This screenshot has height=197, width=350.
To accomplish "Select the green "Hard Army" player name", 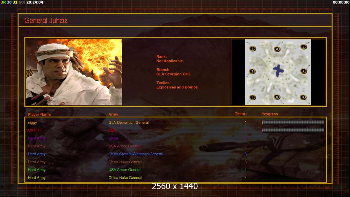I will point(36,170).
